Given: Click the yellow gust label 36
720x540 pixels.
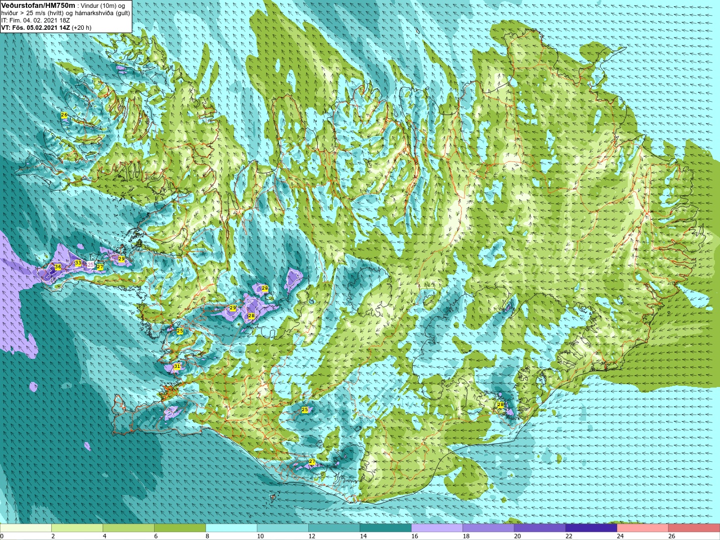Looking at the screenshot, I should click(57, 267).
